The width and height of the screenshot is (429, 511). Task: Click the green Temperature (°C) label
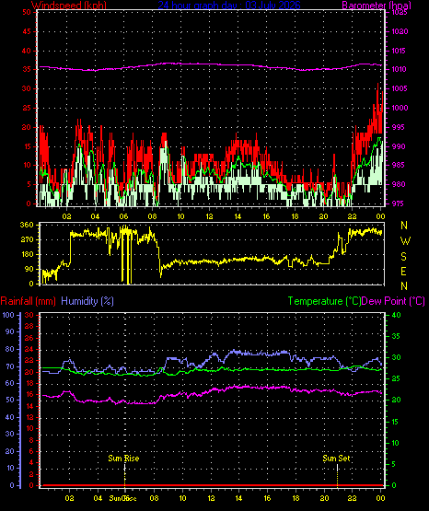(324, 301)
